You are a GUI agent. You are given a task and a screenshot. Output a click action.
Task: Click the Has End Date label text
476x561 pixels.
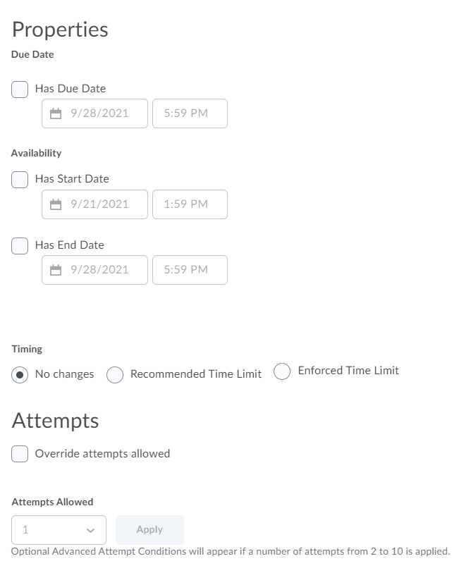[x=70, y=245]
